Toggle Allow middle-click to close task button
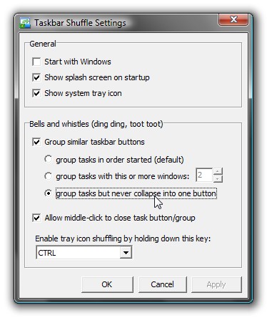267x318 pixels. tap(36, 218)
